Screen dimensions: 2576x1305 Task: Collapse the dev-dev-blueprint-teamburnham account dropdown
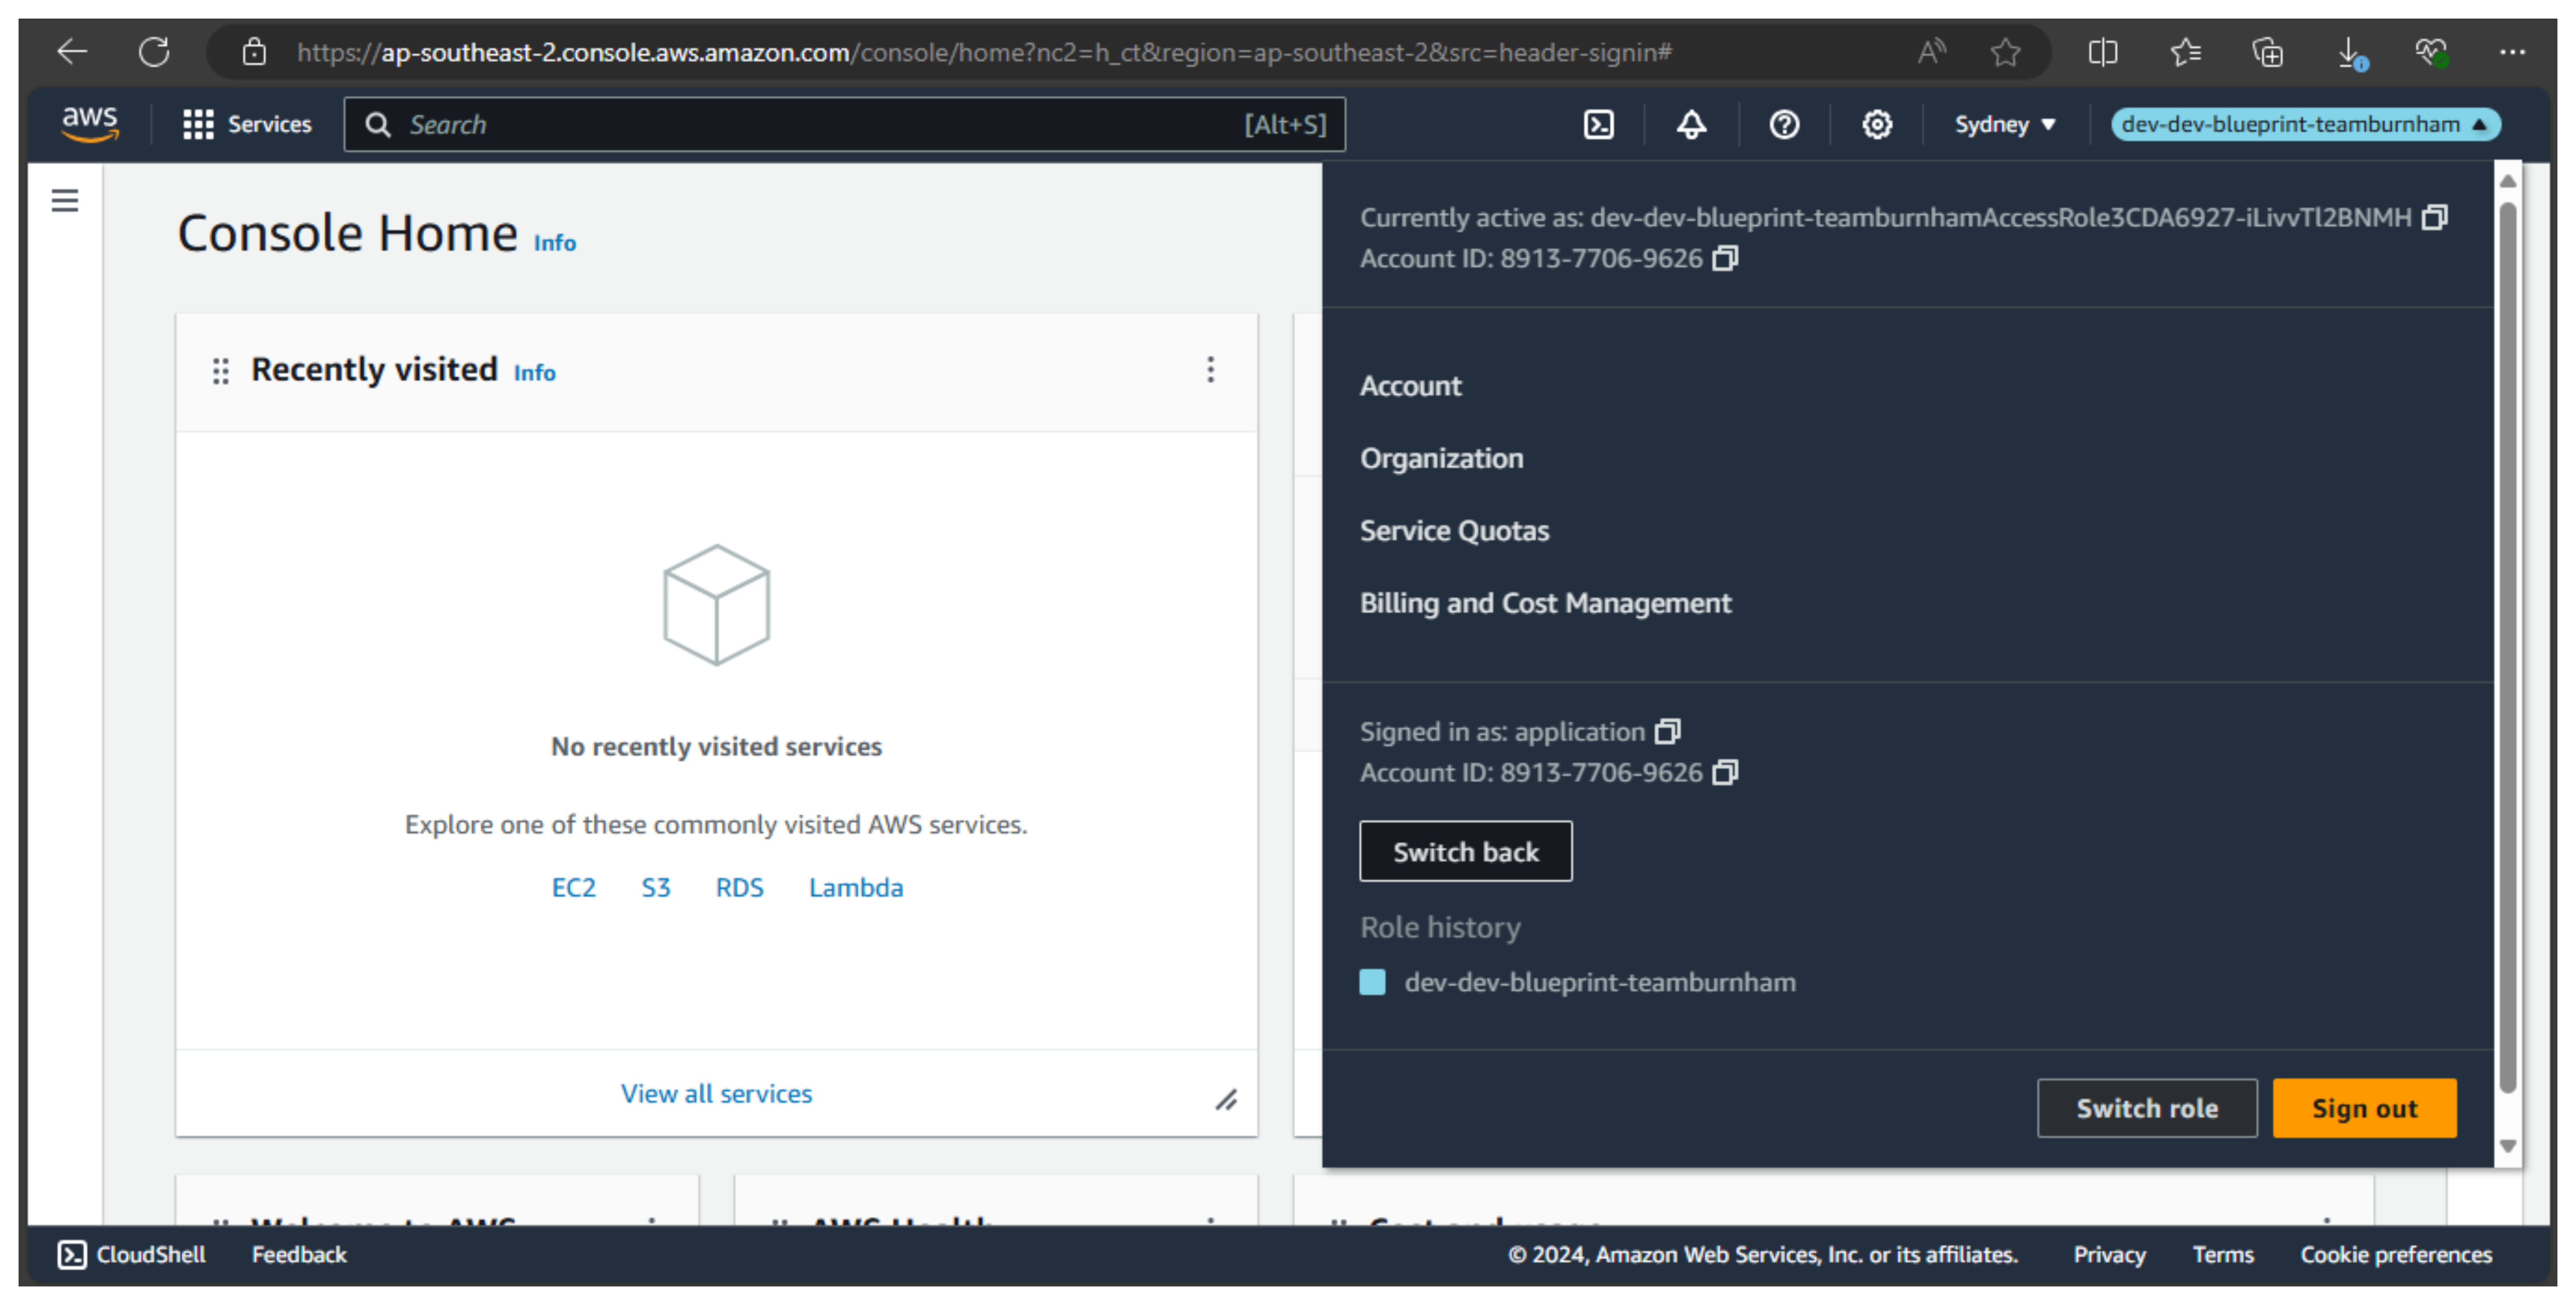point(2304,124)
